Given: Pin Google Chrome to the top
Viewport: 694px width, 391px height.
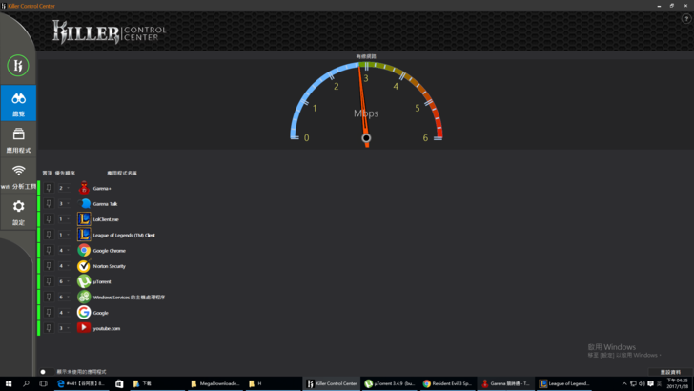Looking at the screenshot, I should coord(49,250).
